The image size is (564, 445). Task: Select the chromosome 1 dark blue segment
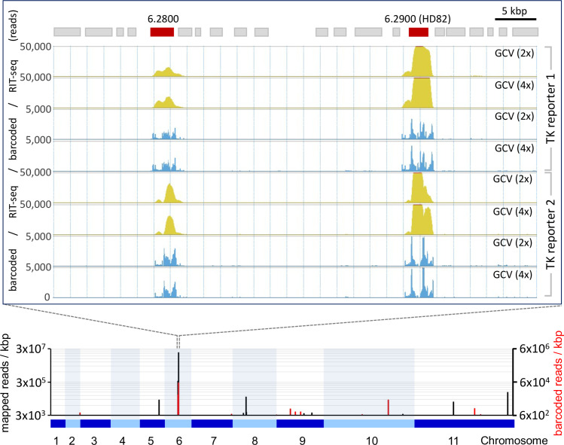pyautogui.click(x=58, y=423)
